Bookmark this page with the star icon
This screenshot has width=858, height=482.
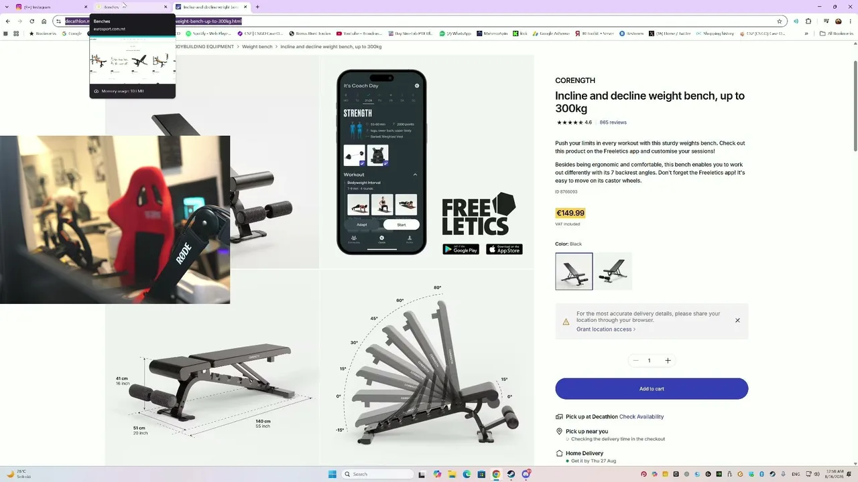tap(780, 21)
